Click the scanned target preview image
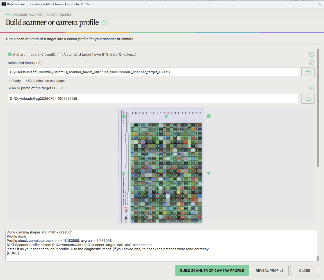Screen dimensions: 324x280 tap(161, 165)
